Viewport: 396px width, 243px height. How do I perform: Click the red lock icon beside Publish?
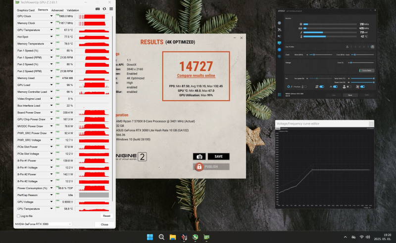point(199,166)
